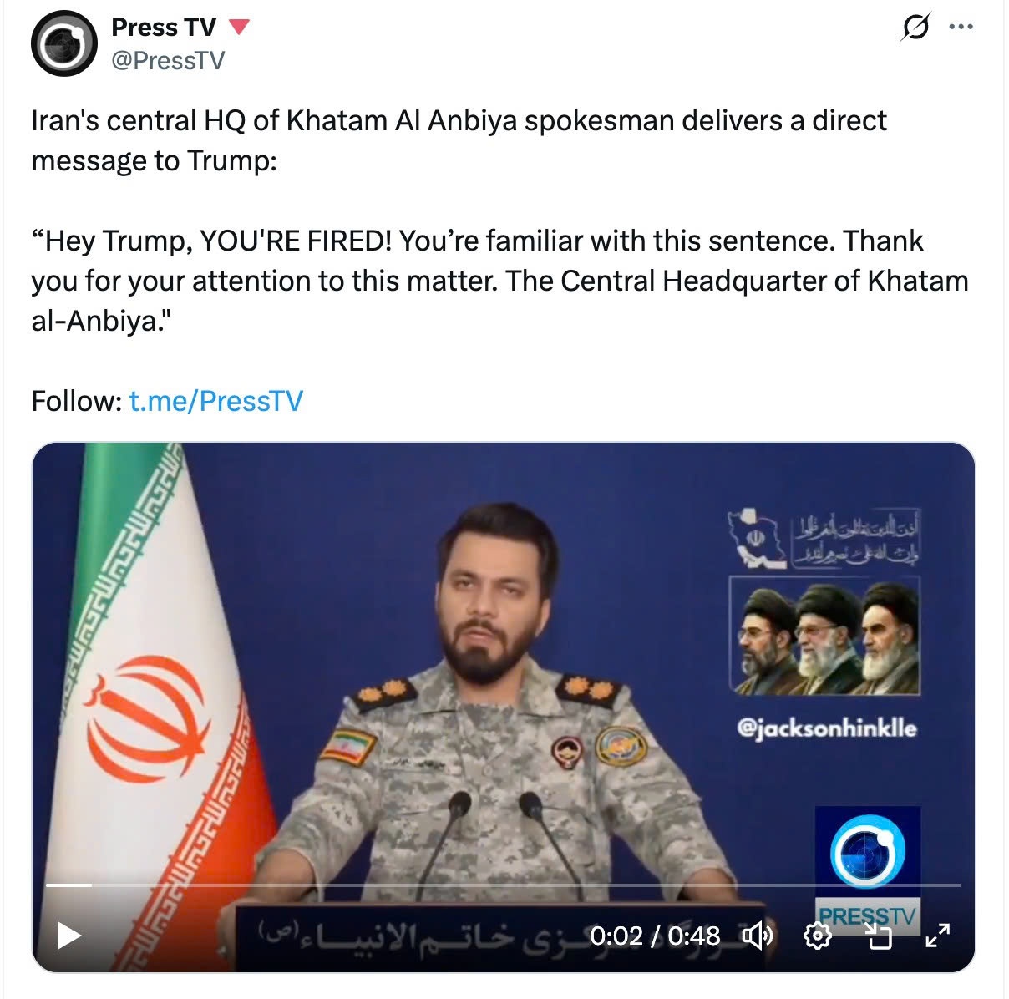This screenshot has width=1009, height=999.
Task: Click the "Hey Trump, YOU'RE FIRED!" quote paragraph
Action: pos(499,281)
